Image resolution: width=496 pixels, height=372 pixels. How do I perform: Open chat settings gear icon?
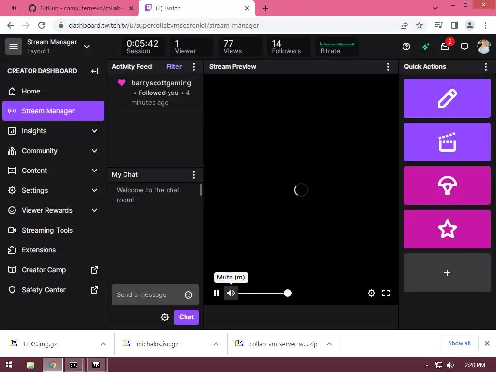[165, 317]
